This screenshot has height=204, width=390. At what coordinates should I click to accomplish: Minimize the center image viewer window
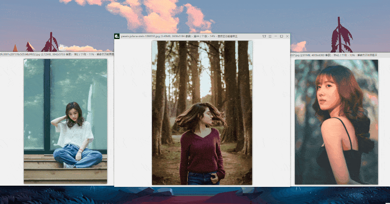pos(276,36)
